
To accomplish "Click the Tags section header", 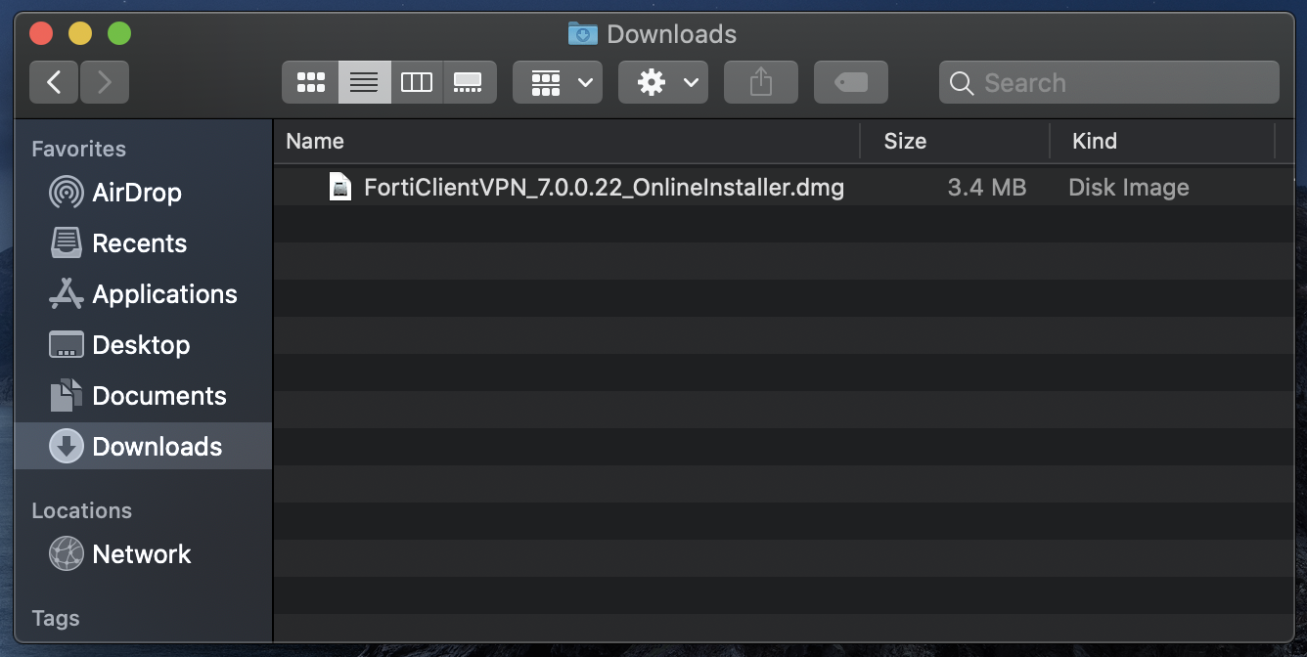I will (x=55, y=618).
